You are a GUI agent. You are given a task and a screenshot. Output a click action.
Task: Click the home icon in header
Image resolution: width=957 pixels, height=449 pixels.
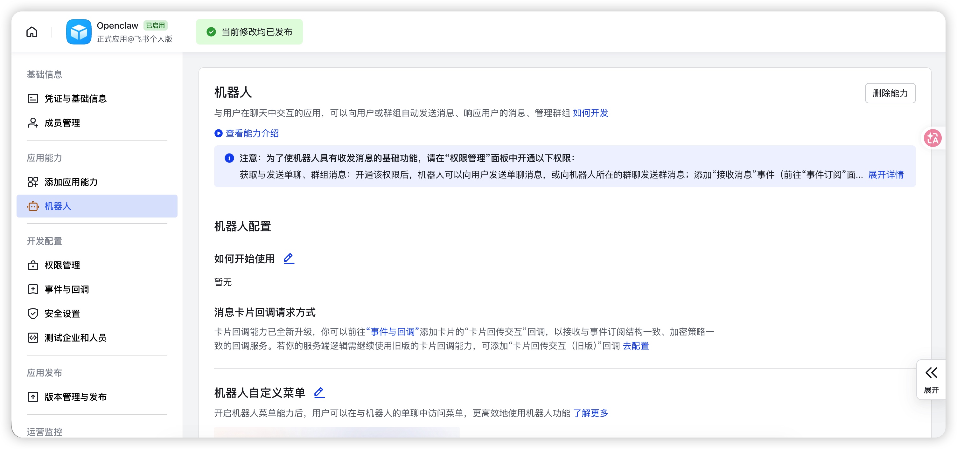[x=32, y=32]
